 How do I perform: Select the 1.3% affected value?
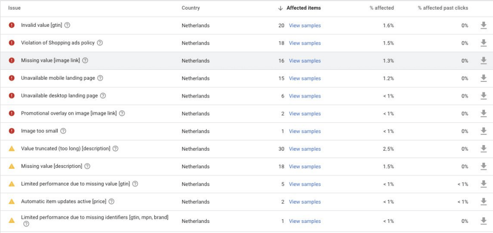coord(388,61)
